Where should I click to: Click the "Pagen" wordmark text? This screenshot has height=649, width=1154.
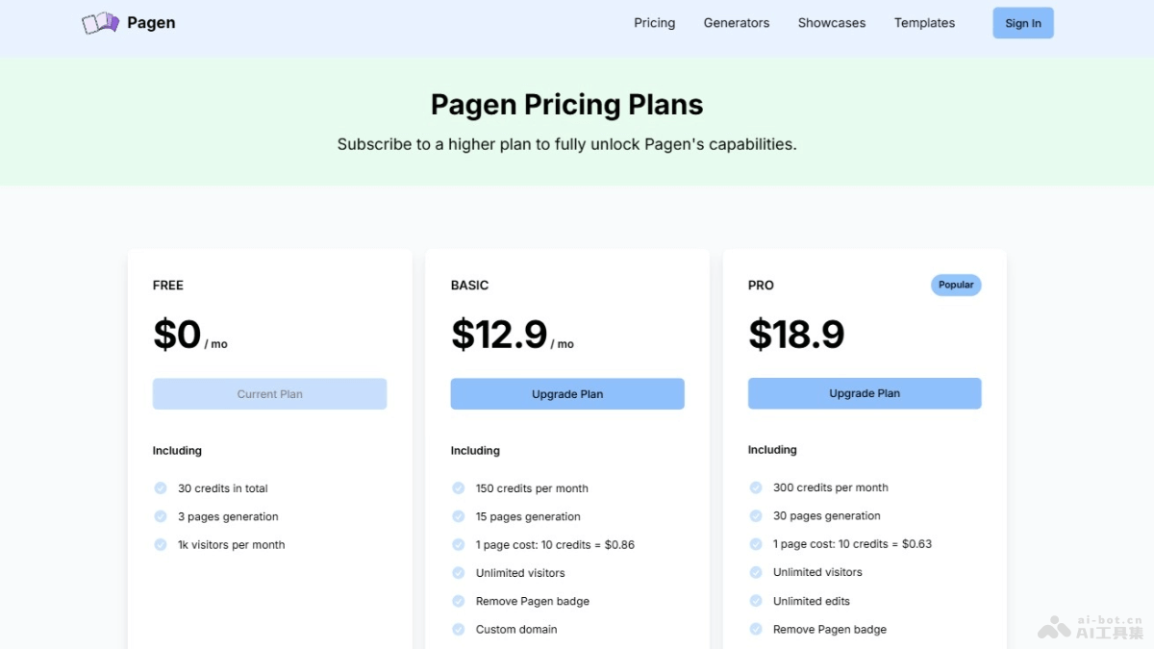[x=150, y=22]
